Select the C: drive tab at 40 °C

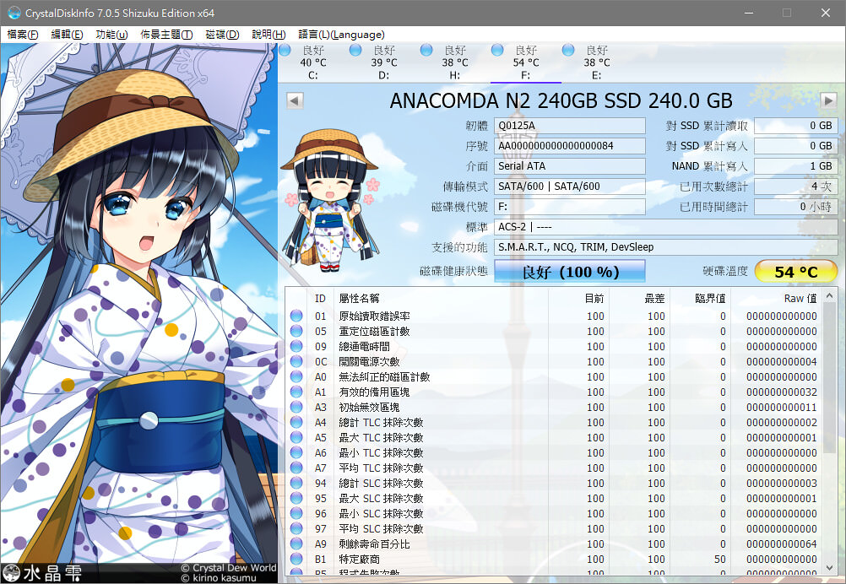tap(313, 62)
